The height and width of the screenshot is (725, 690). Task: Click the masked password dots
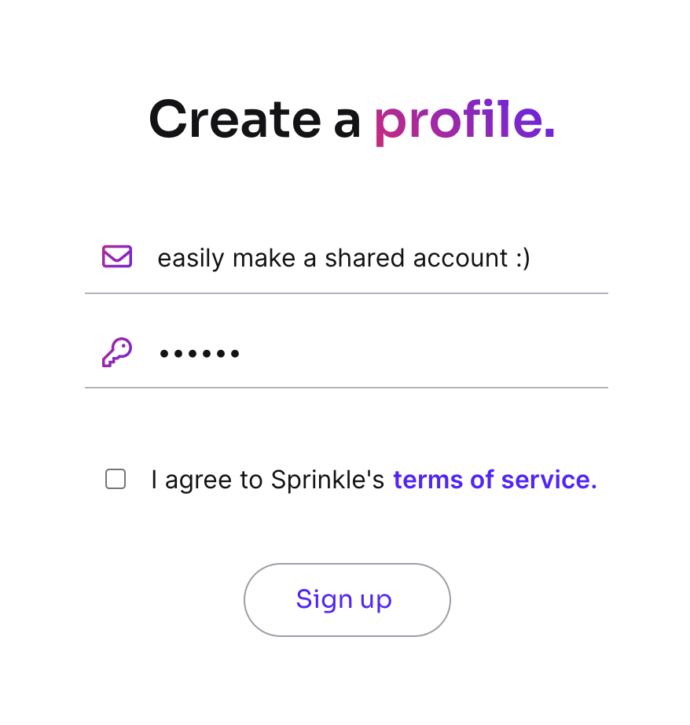click(x=200, y=354)
